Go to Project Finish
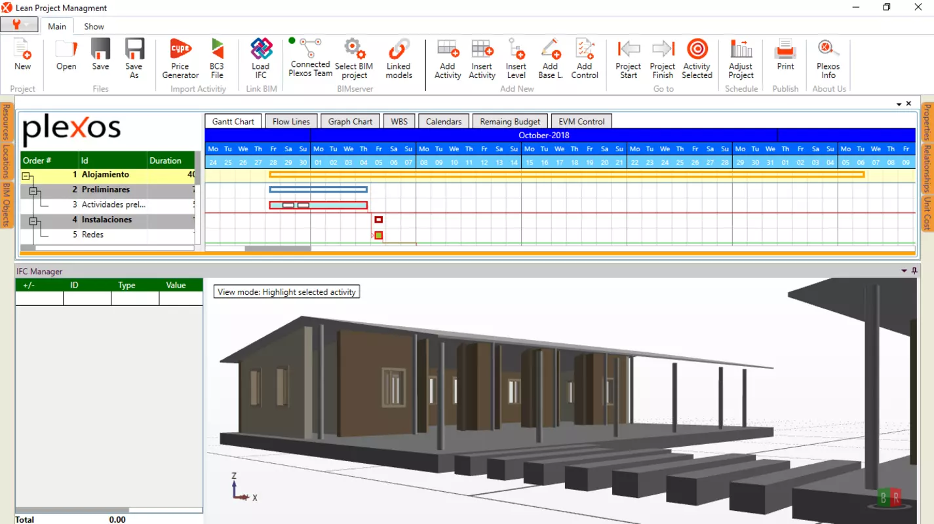The height and width of the screenshot is (524, 934). [x=663, y=58]
